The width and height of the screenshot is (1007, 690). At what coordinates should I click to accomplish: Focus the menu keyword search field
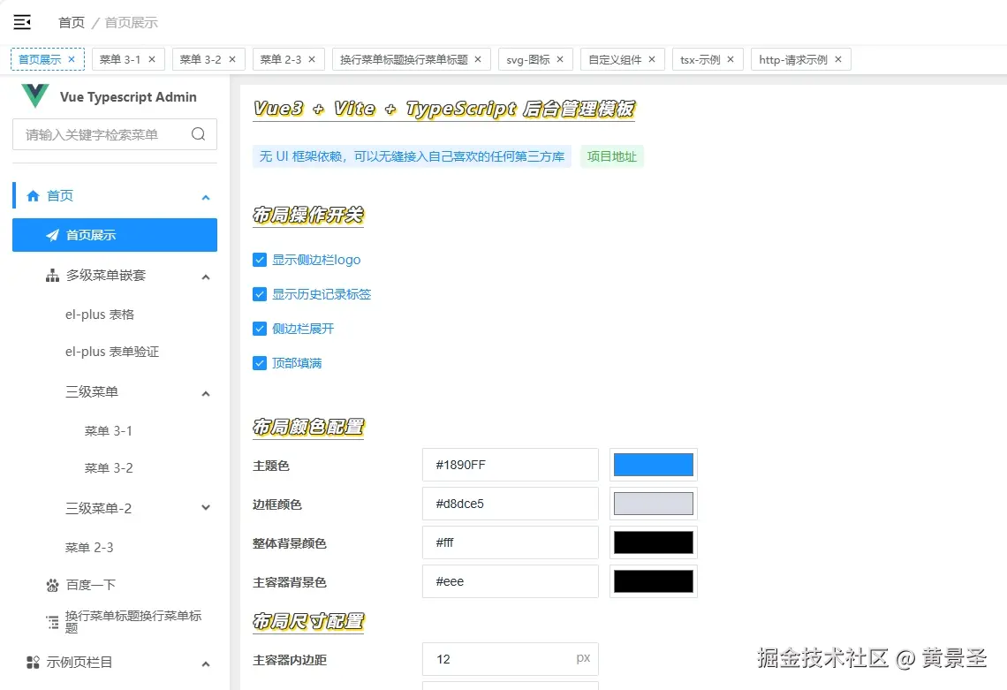tap(114, 134)
